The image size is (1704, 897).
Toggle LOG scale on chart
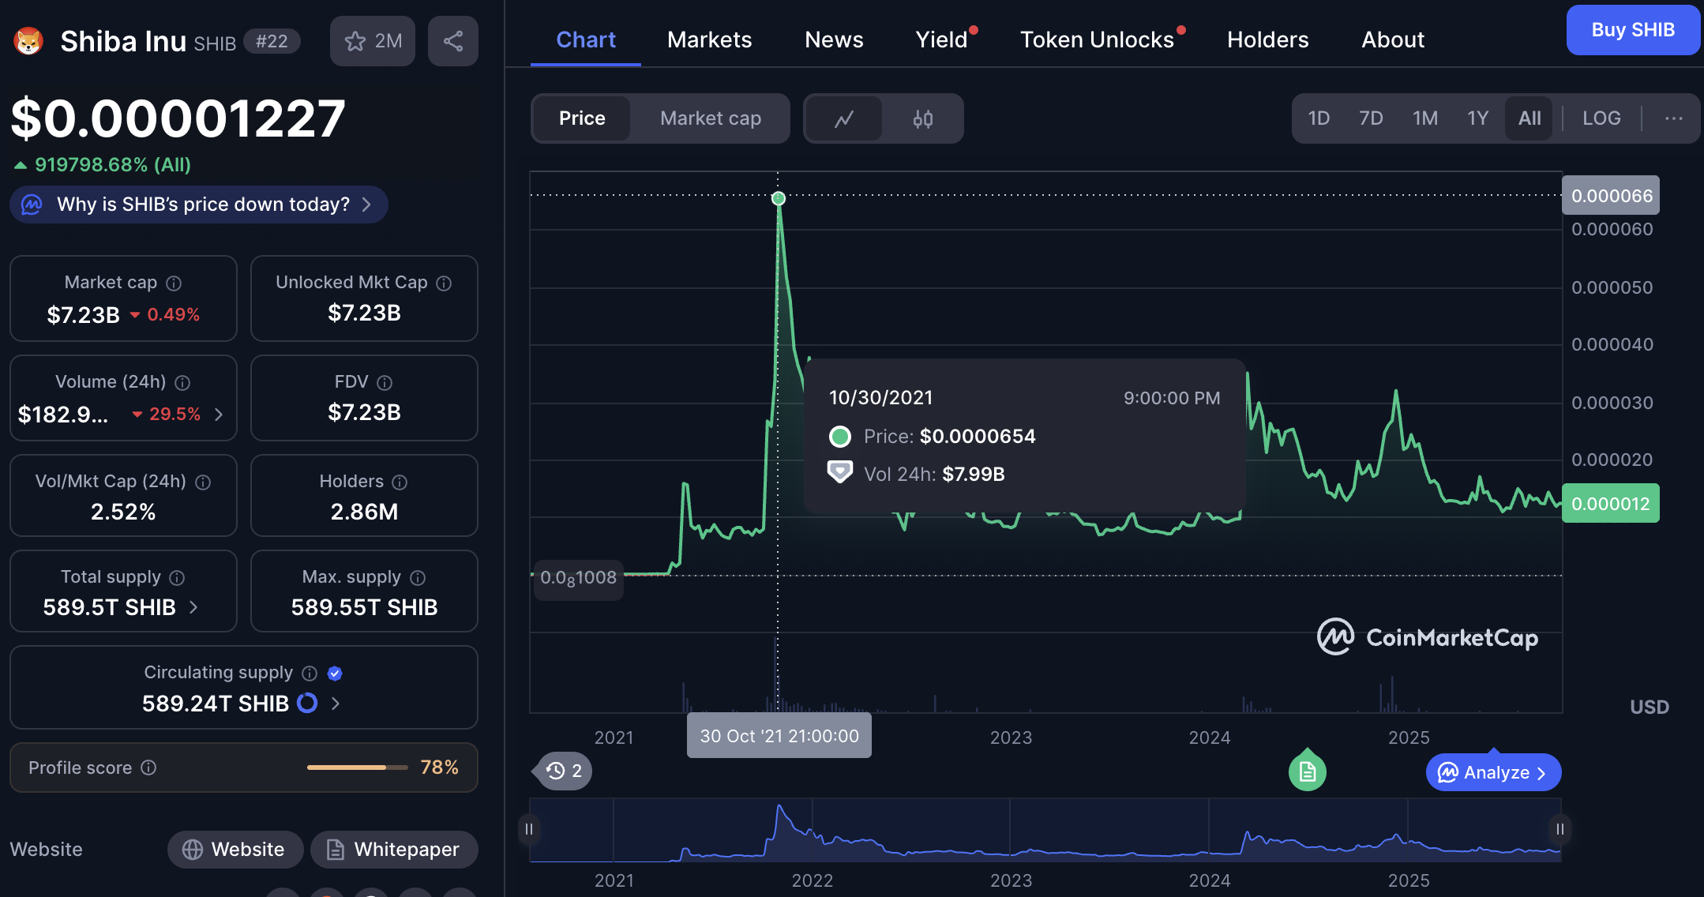(1601, 118)
